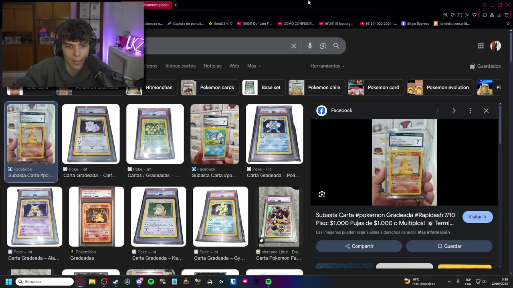Open the Google account profile picture
Image resolution: width=513 pixels, height=288 pixels.
(496, 46)
